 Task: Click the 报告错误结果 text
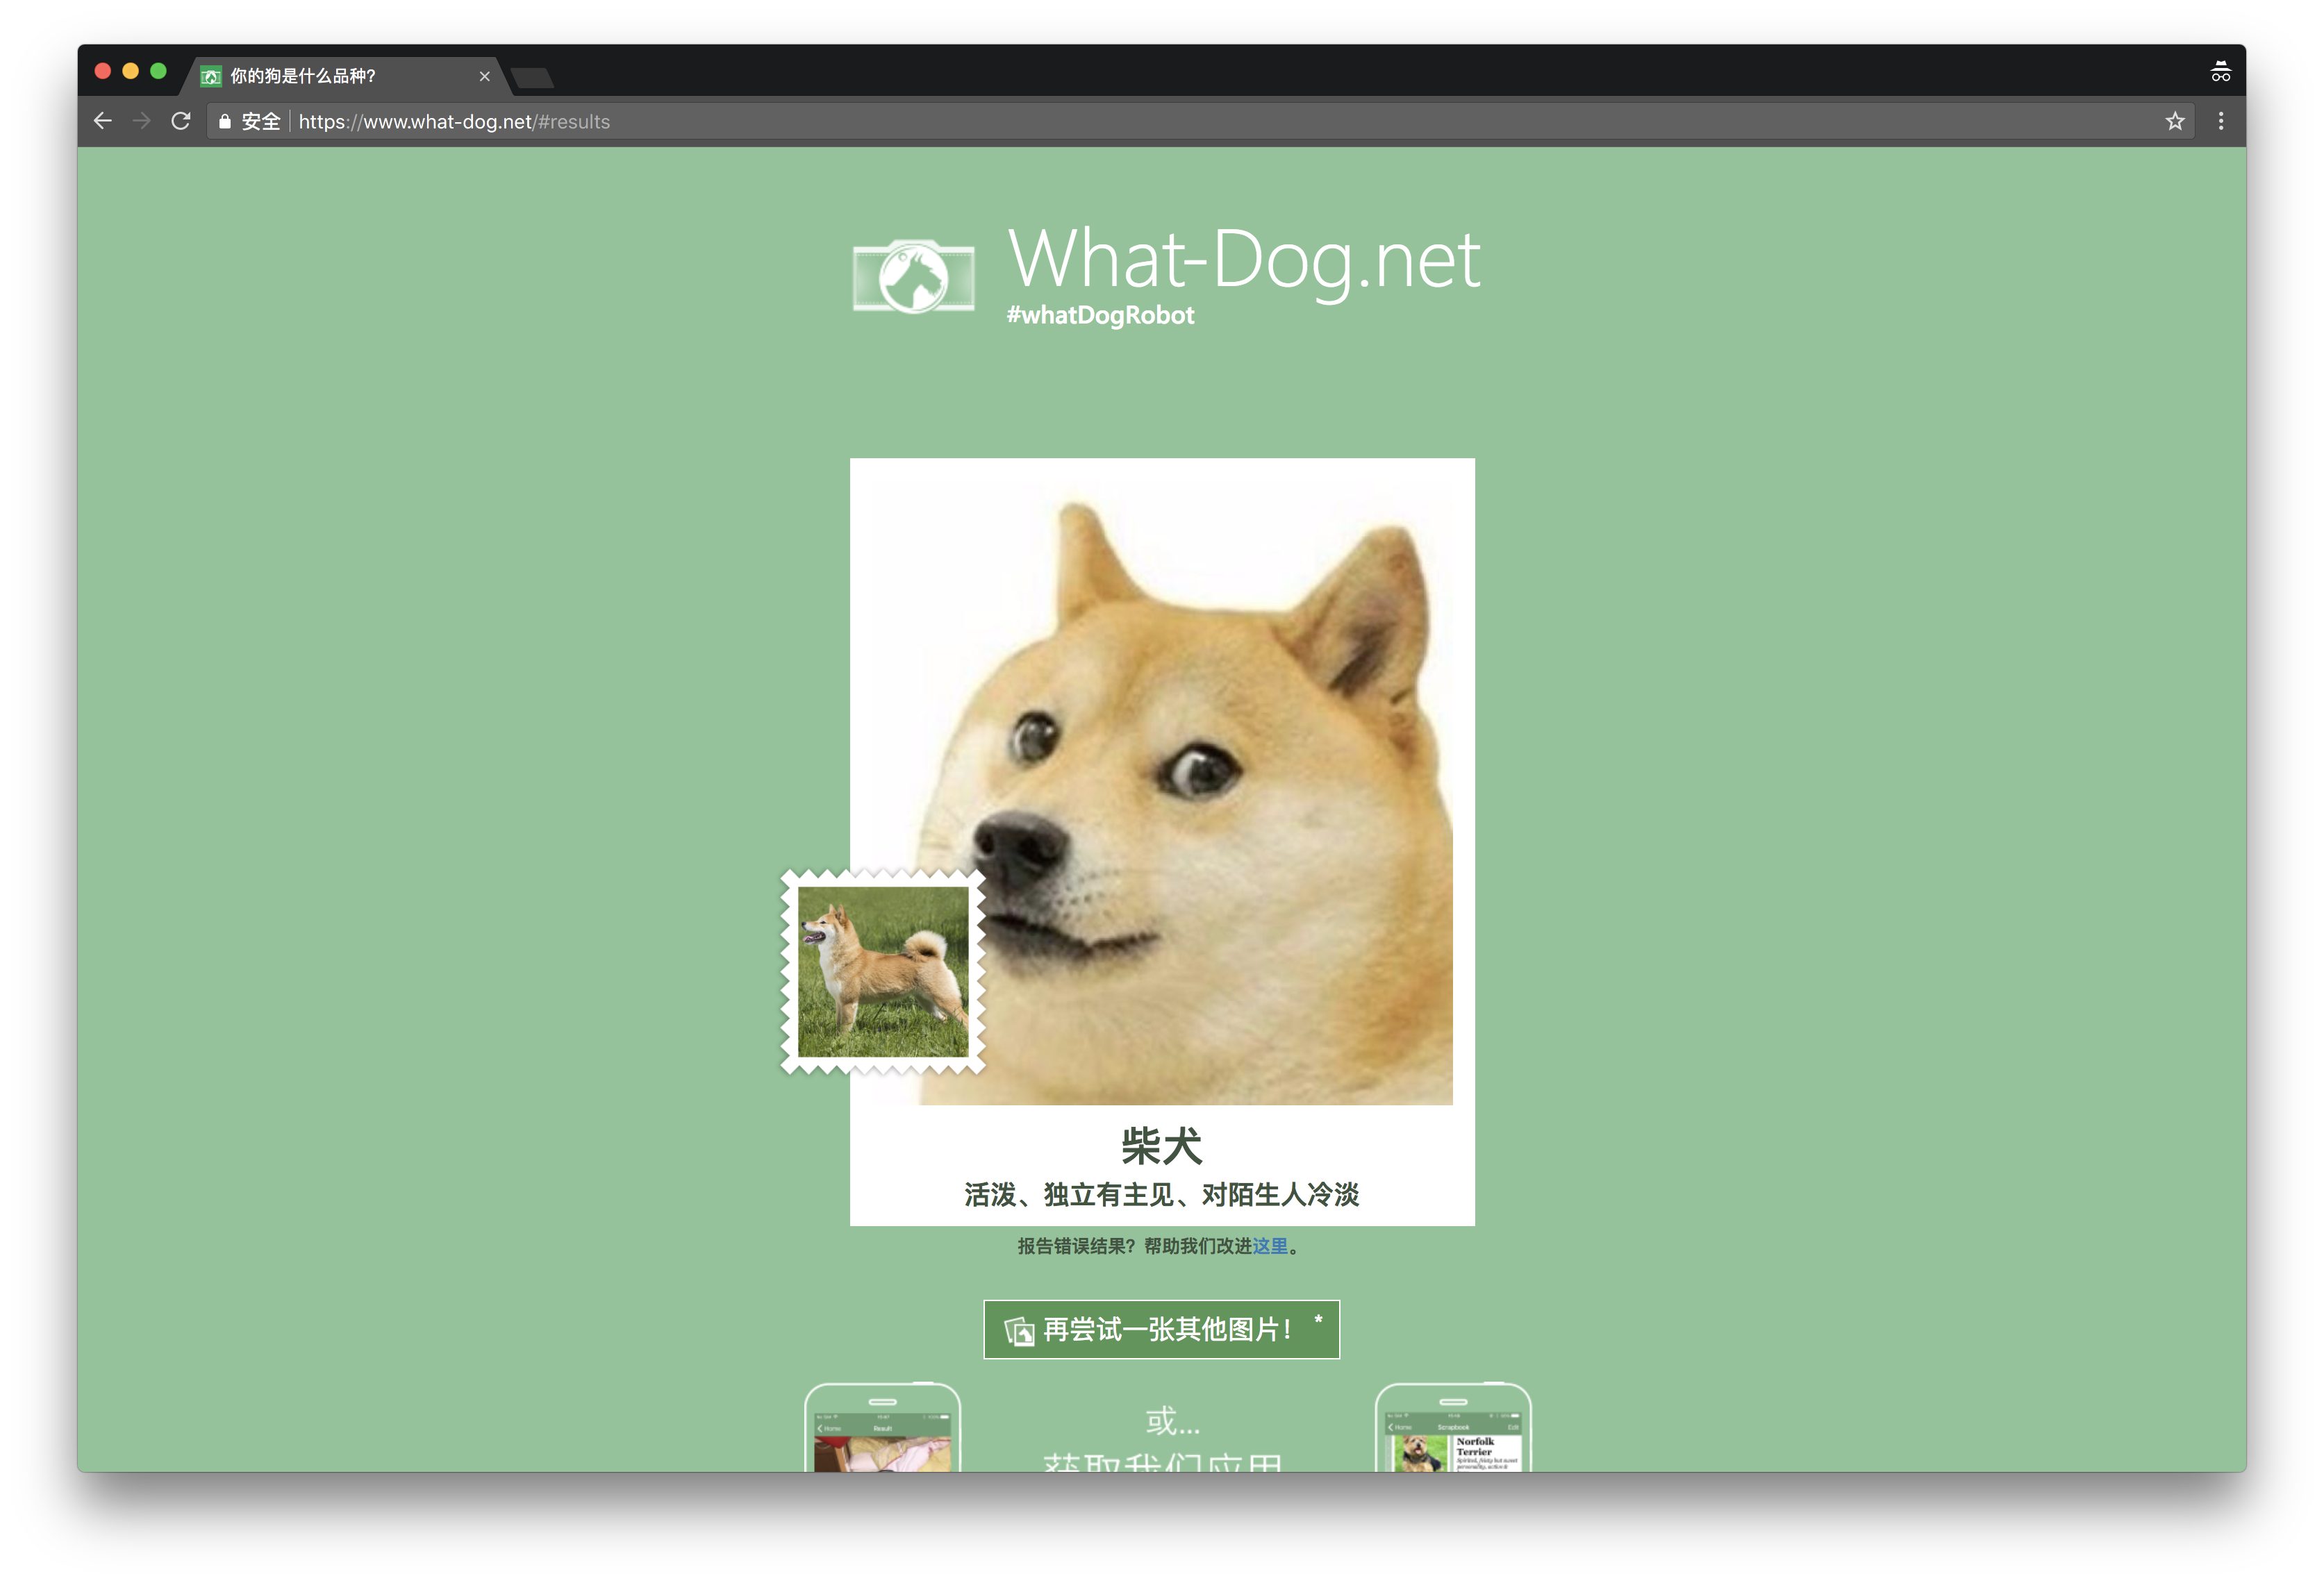pos(1076,1246)
